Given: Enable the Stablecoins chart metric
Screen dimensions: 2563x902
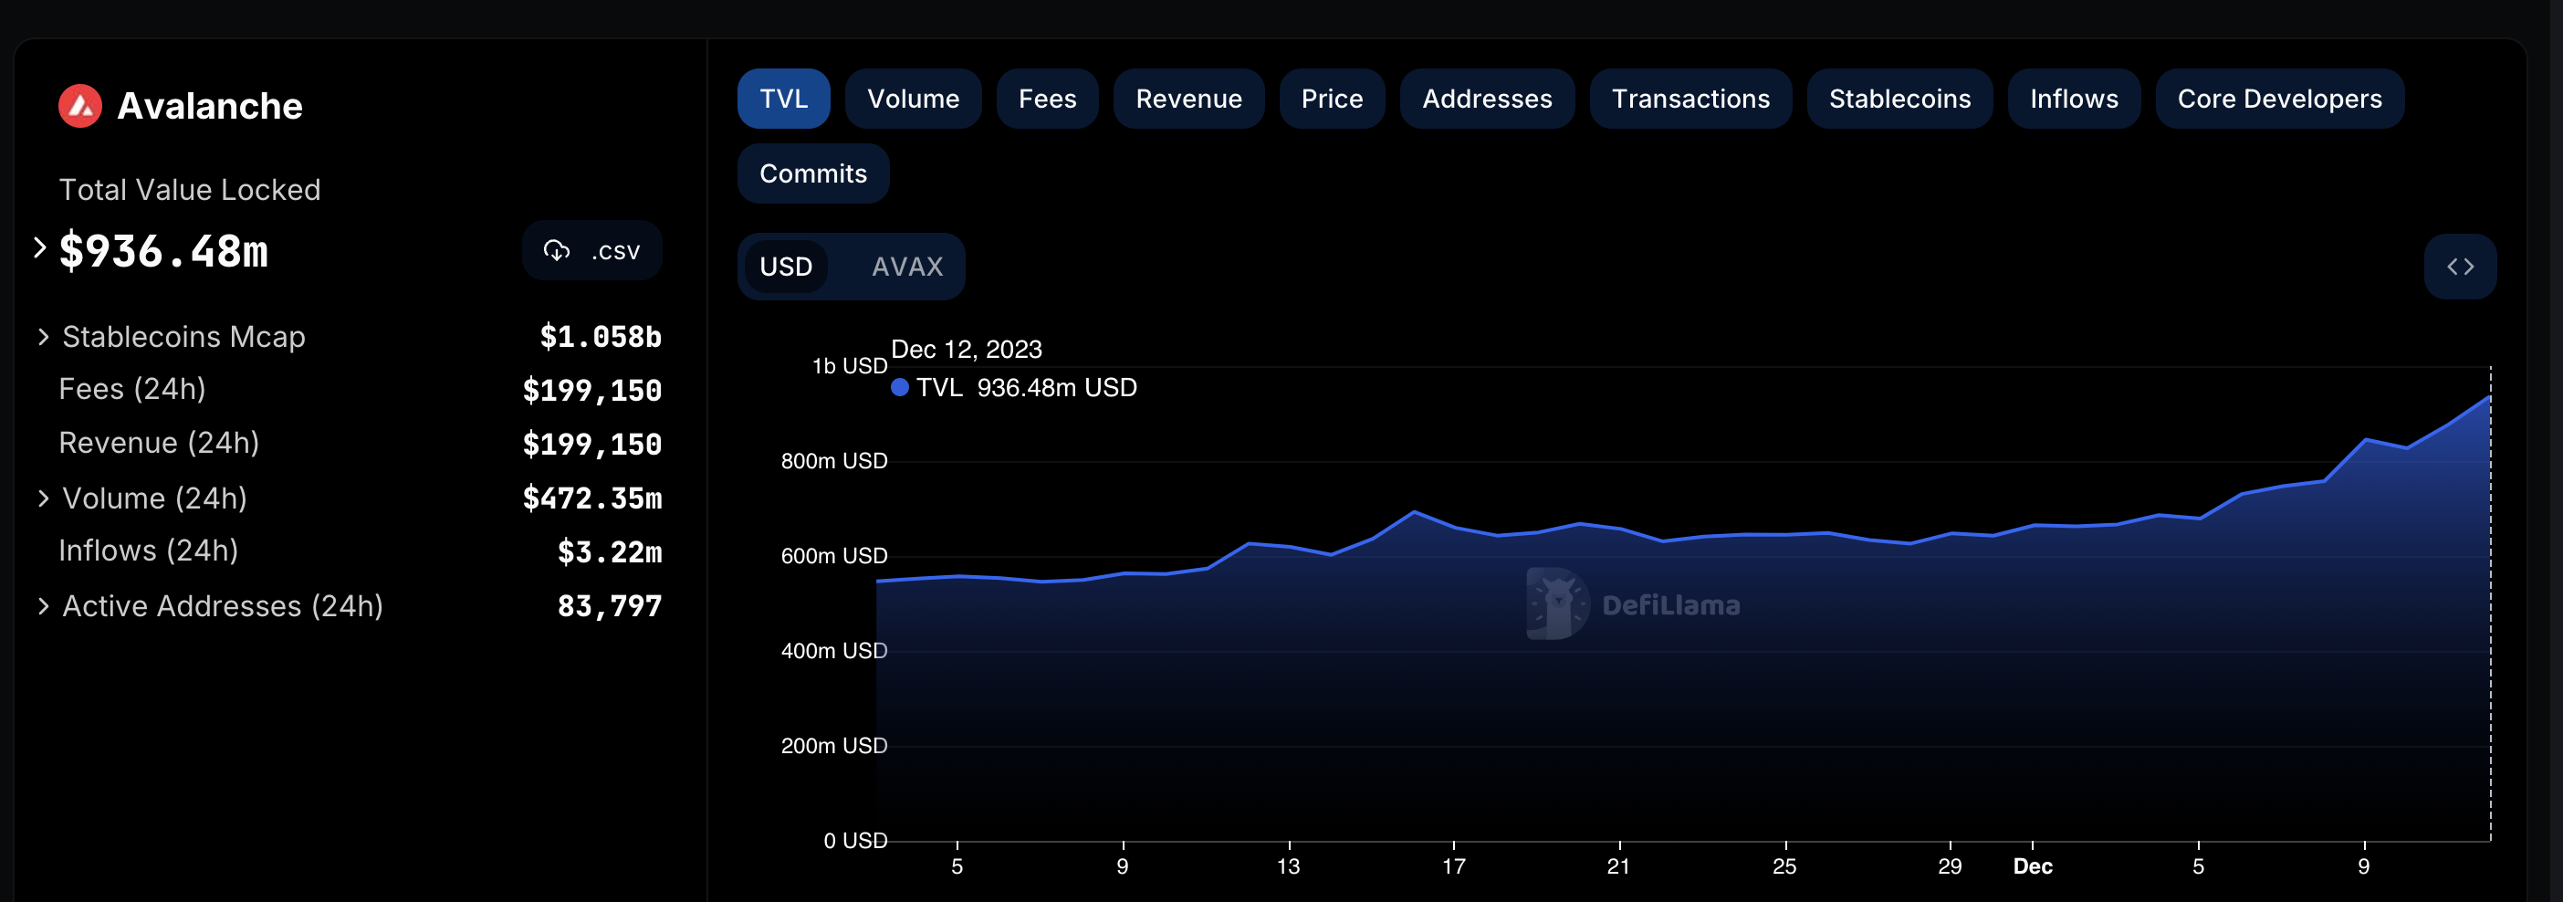Looking at the screenshot, I should 1899,99.
